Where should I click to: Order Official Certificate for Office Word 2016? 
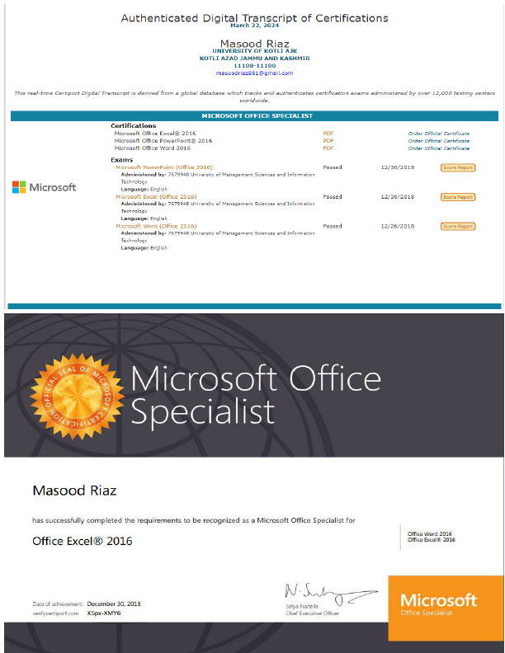pos(438,148)
